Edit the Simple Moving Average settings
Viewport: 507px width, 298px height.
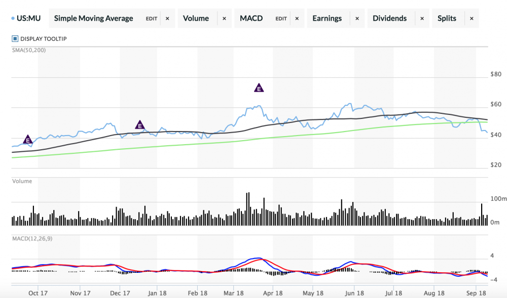tap(152, 19)
